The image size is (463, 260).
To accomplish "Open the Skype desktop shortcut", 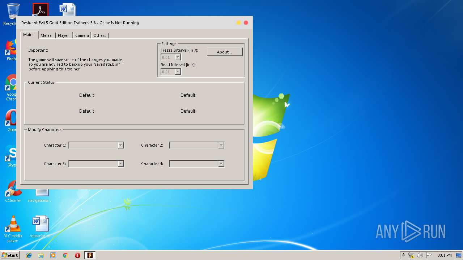I will (x=11, y=156).
